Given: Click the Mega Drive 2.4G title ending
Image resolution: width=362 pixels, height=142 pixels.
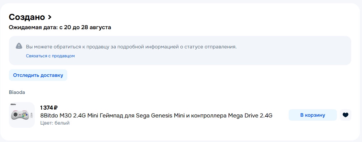Looking at the screenshot, I should tap(250, 115).
